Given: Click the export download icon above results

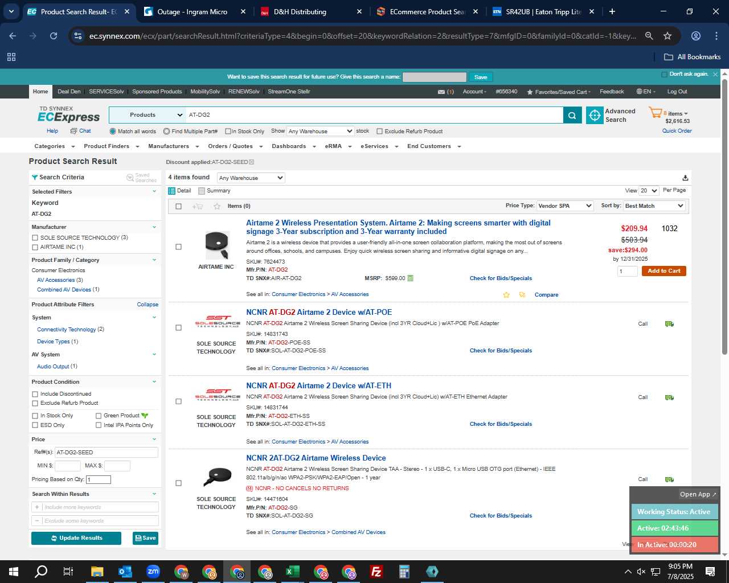Looking at the screenshot, I should tap(685, 178).
